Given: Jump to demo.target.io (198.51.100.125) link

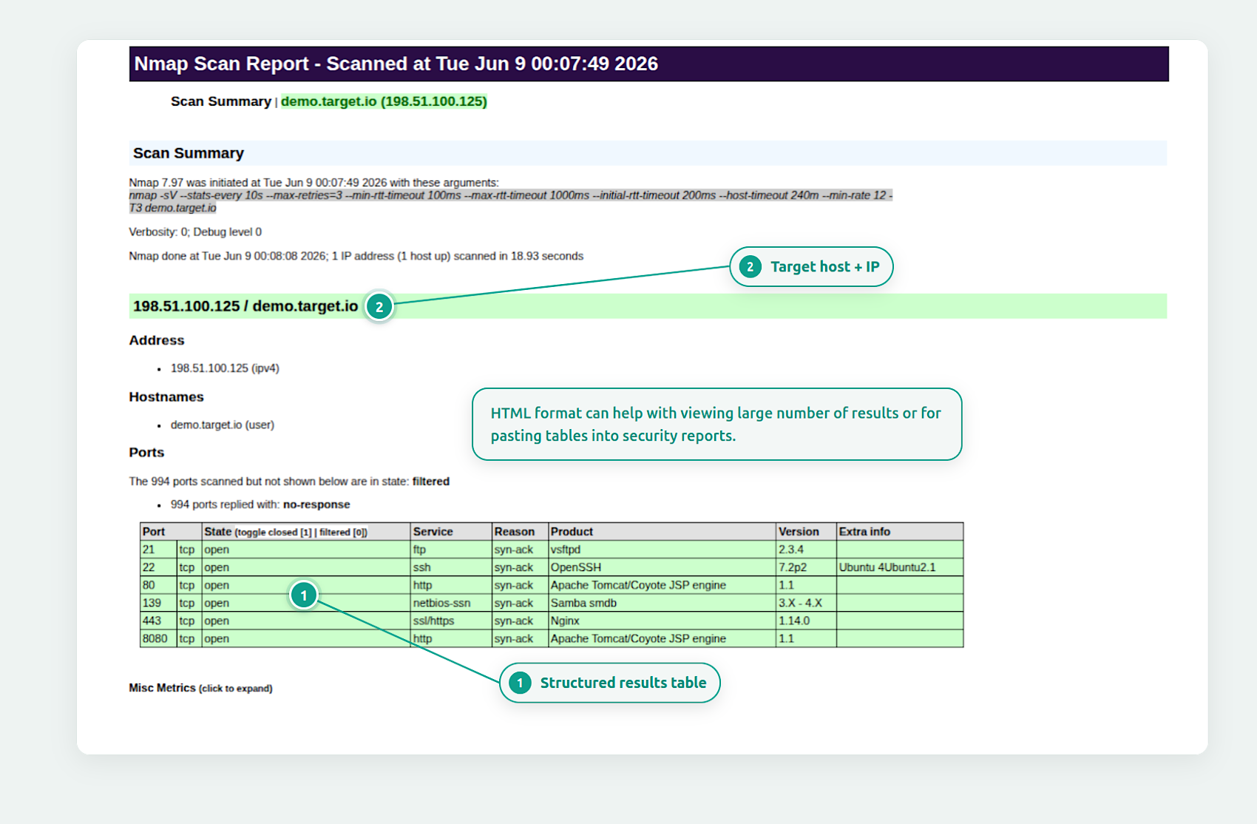Looking at the screenshot, I should point(384,101).
